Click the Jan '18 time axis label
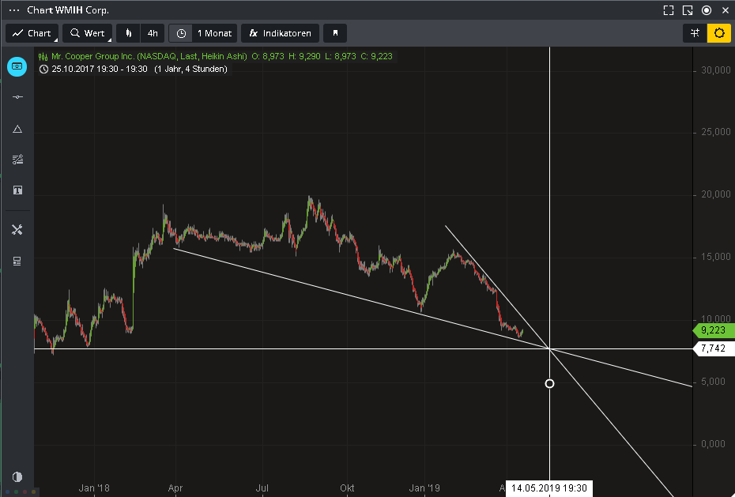Image resolution: width=735 pixels, height=497 pixels. click(94, 488)
